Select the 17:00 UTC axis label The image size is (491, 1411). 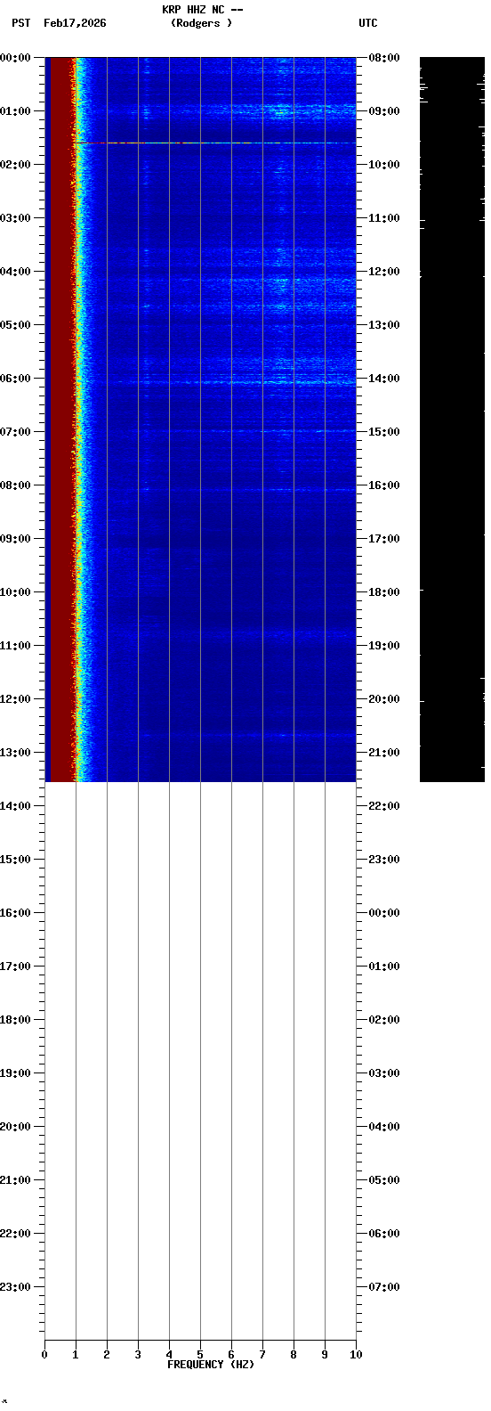[384, 539]
